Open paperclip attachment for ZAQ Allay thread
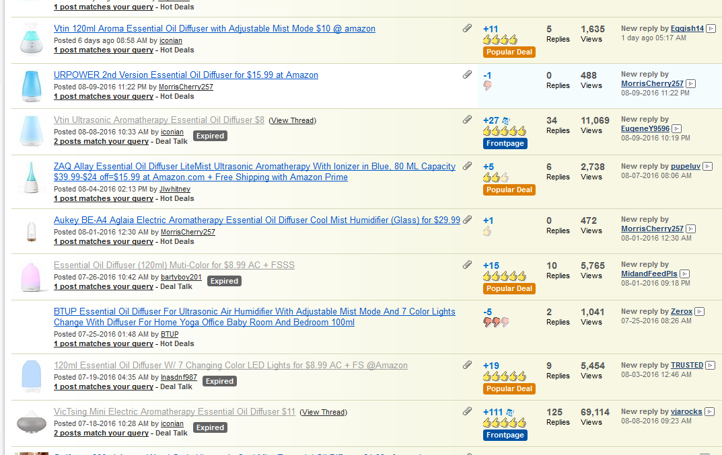 click(467, 165)
